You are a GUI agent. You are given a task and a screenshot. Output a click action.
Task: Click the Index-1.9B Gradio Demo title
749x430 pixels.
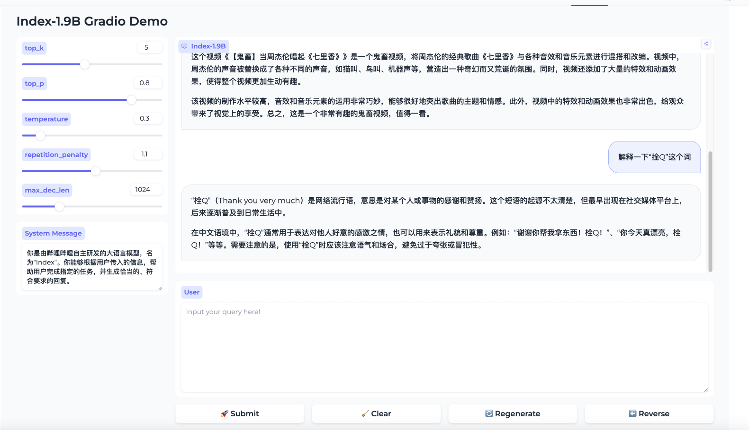(92, 21)
